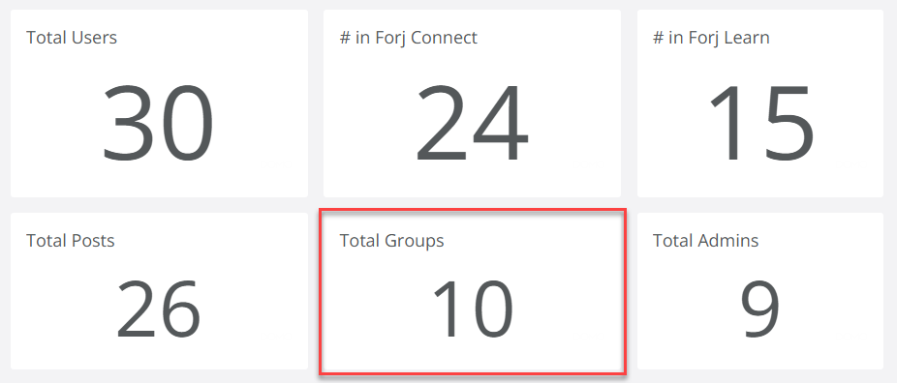Click the number 15 statistic
The image size is (897, 383).
[x=761, y=123]
